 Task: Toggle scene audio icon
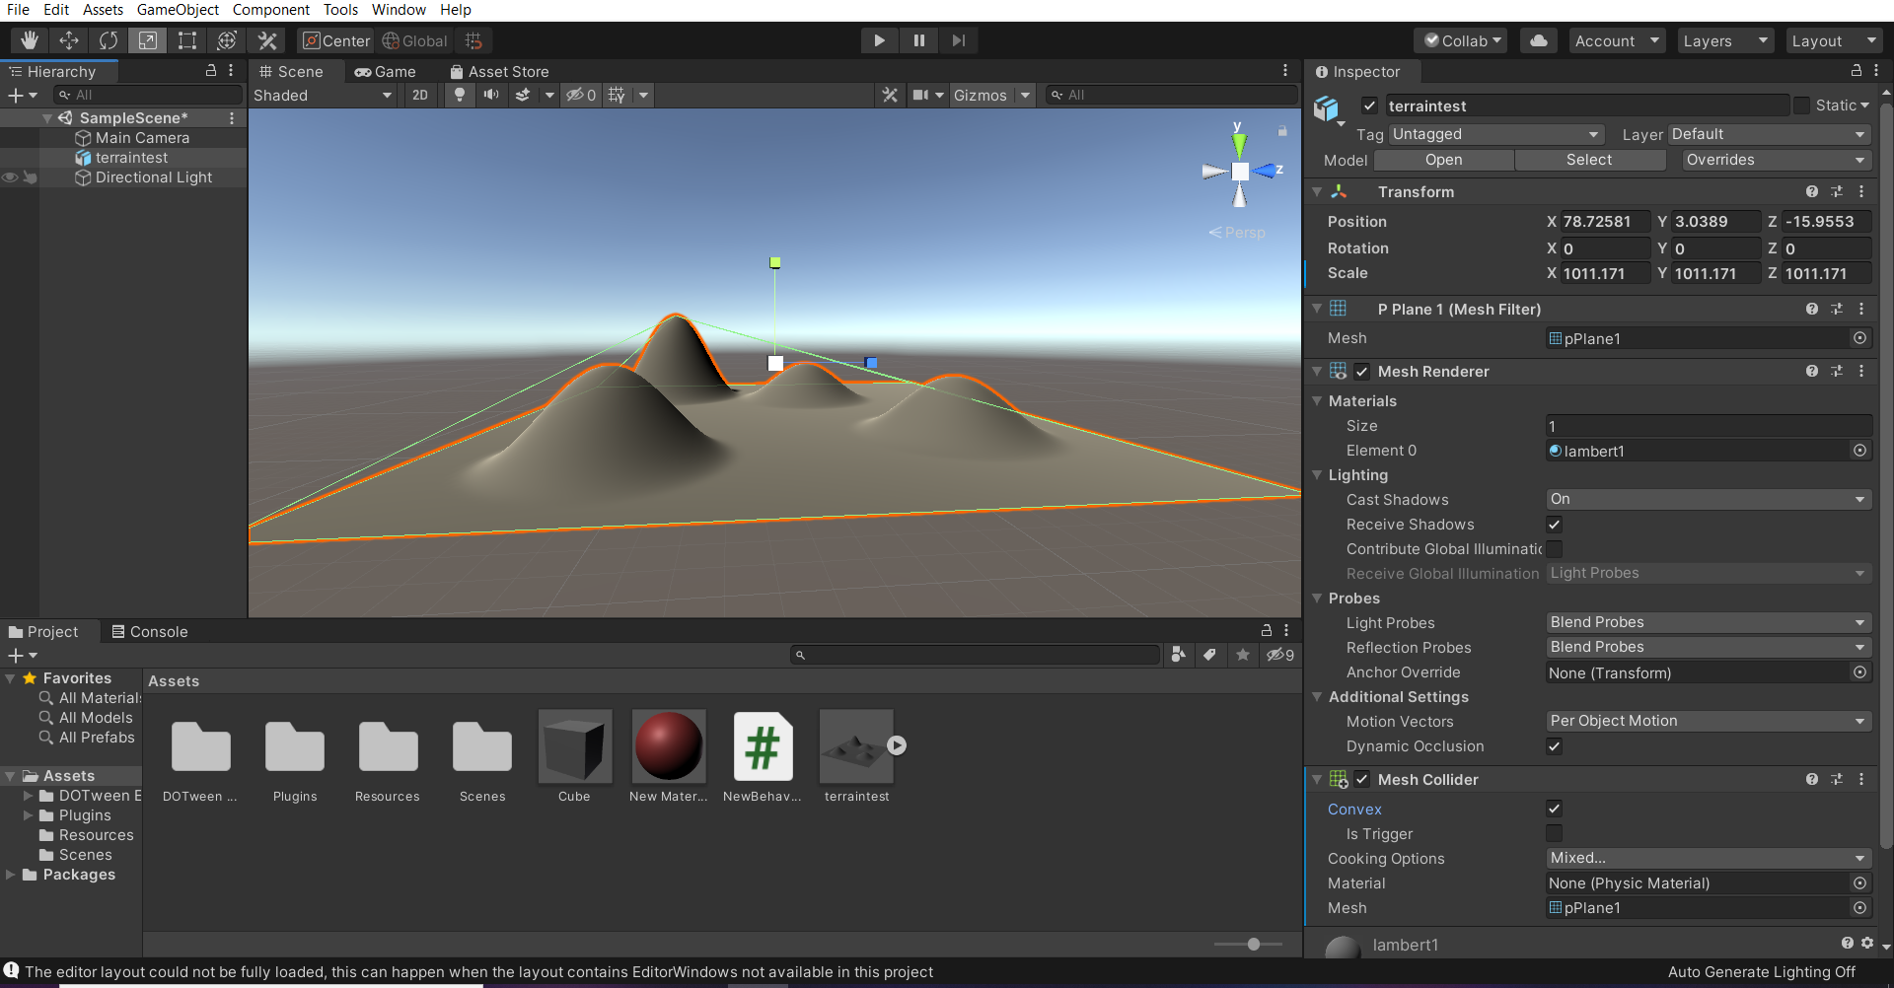490,95
